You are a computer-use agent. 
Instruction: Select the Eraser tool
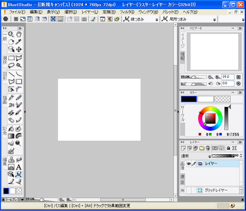11,120
